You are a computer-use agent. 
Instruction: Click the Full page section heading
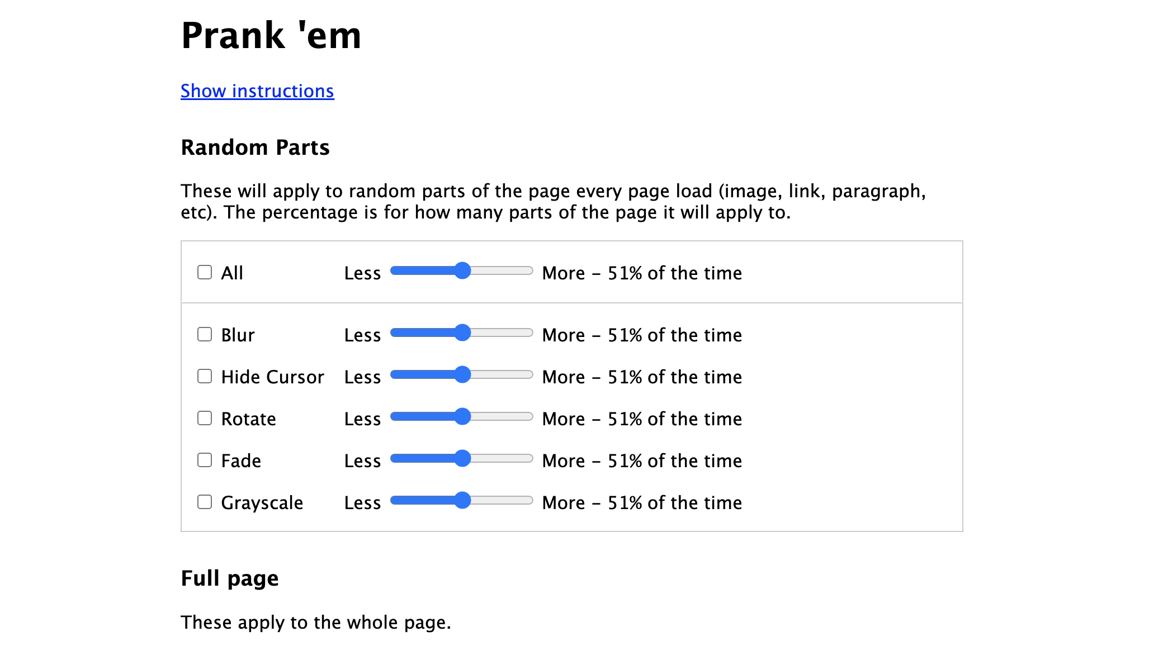(229, 578)
